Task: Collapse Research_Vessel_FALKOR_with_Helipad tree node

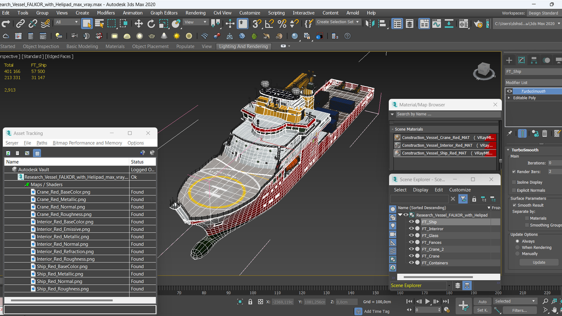Action: 400,215
